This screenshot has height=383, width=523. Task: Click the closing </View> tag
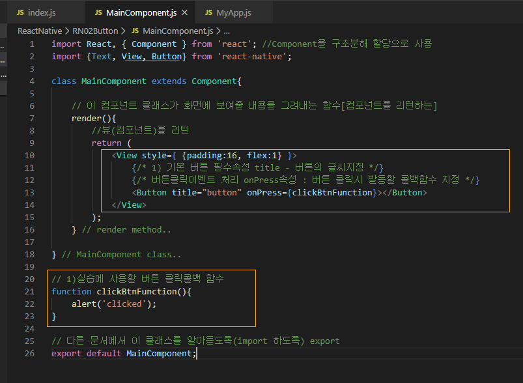pos(129,205)
